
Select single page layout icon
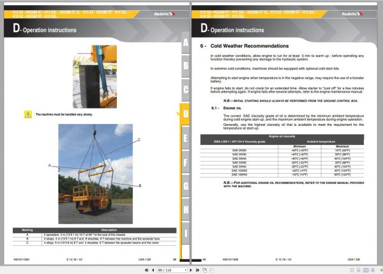pyautogui.click(x=352, y=270)
